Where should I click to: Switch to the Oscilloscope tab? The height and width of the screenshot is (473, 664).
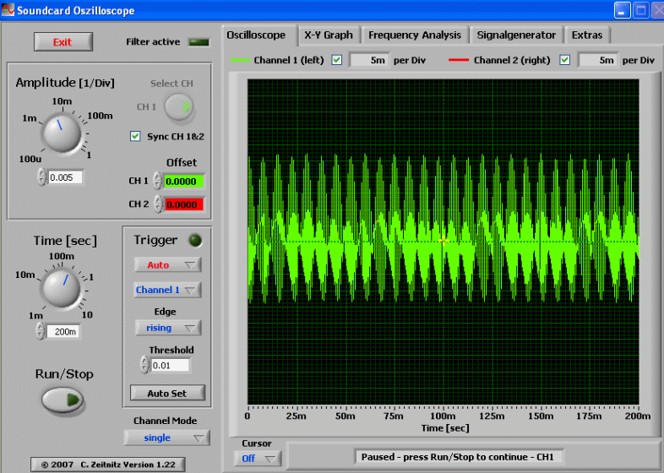coord(256,35)
